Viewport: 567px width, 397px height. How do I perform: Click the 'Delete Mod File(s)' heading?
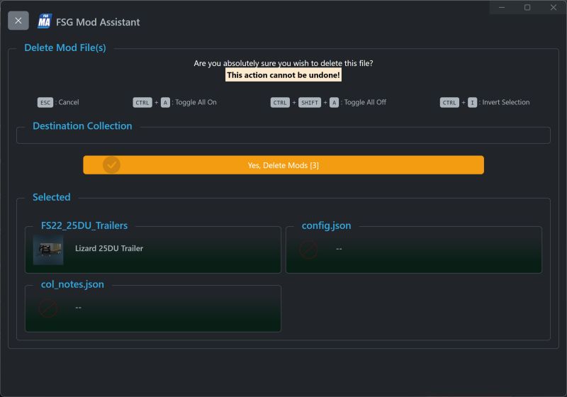tap(65, 47)
